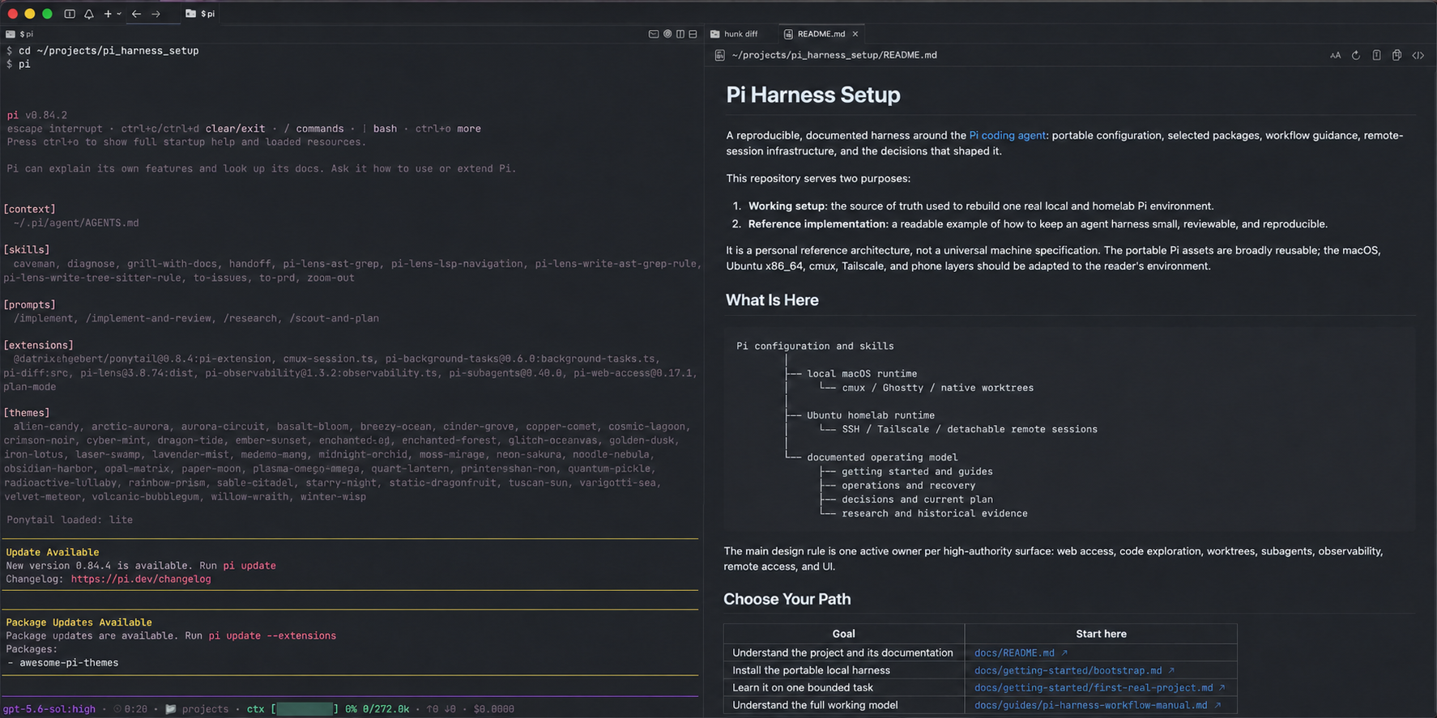Open the pi-harness-workflow-manual.md link
Image resolution: width=1437 pixels, height=718 pixels.
[x=1090, y=705]
